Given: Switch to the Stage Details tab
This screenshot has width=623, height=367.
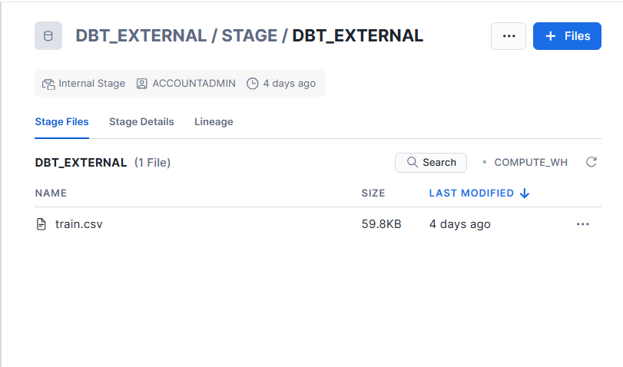Looking at the screenshot, I should tap(141, 122).
